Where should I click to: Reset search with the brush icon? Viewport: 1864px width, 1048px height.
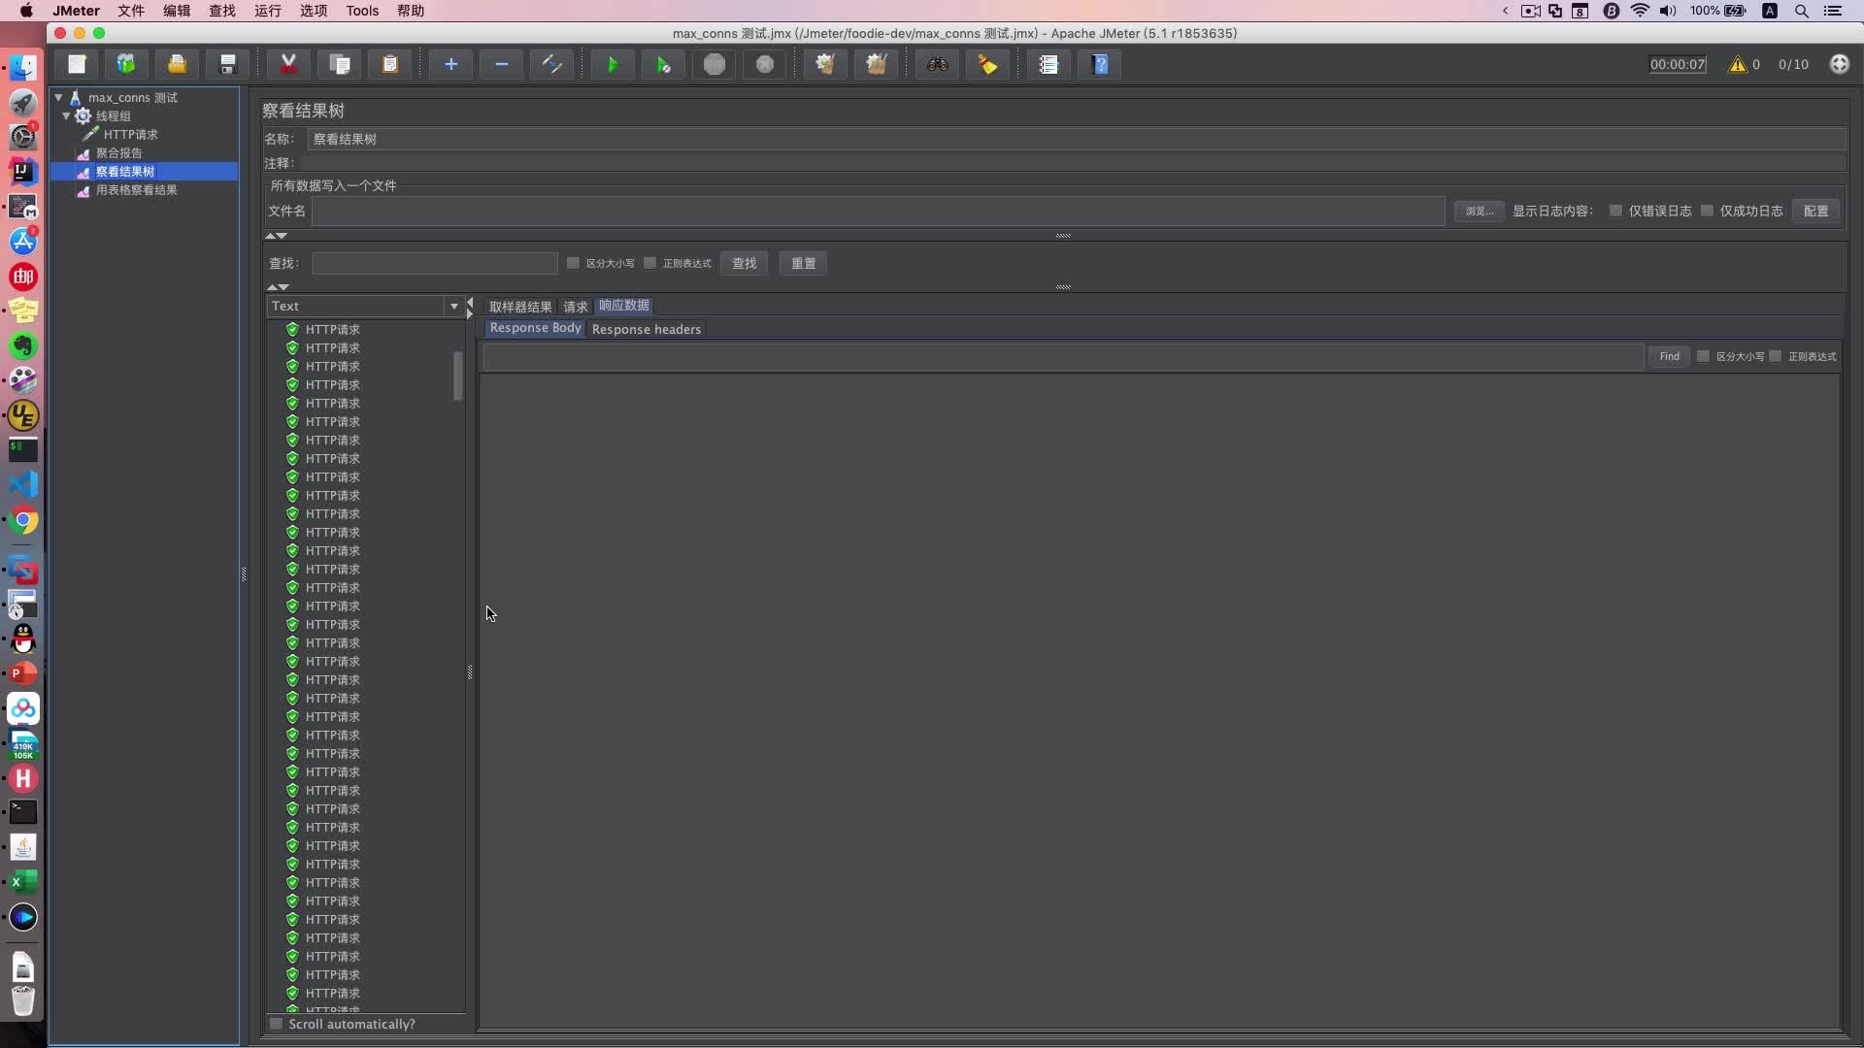pyautogui.click(x=988, y=64)
